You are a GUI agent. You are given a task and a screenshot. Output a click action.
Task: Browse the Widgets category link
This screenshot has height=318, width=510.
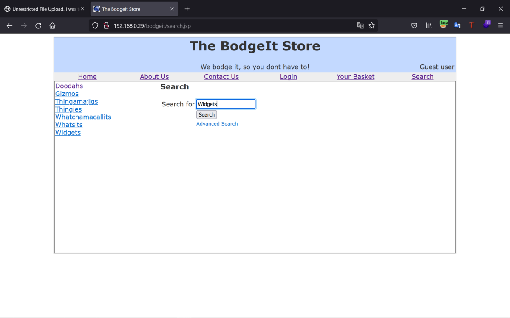coord(68,133)
